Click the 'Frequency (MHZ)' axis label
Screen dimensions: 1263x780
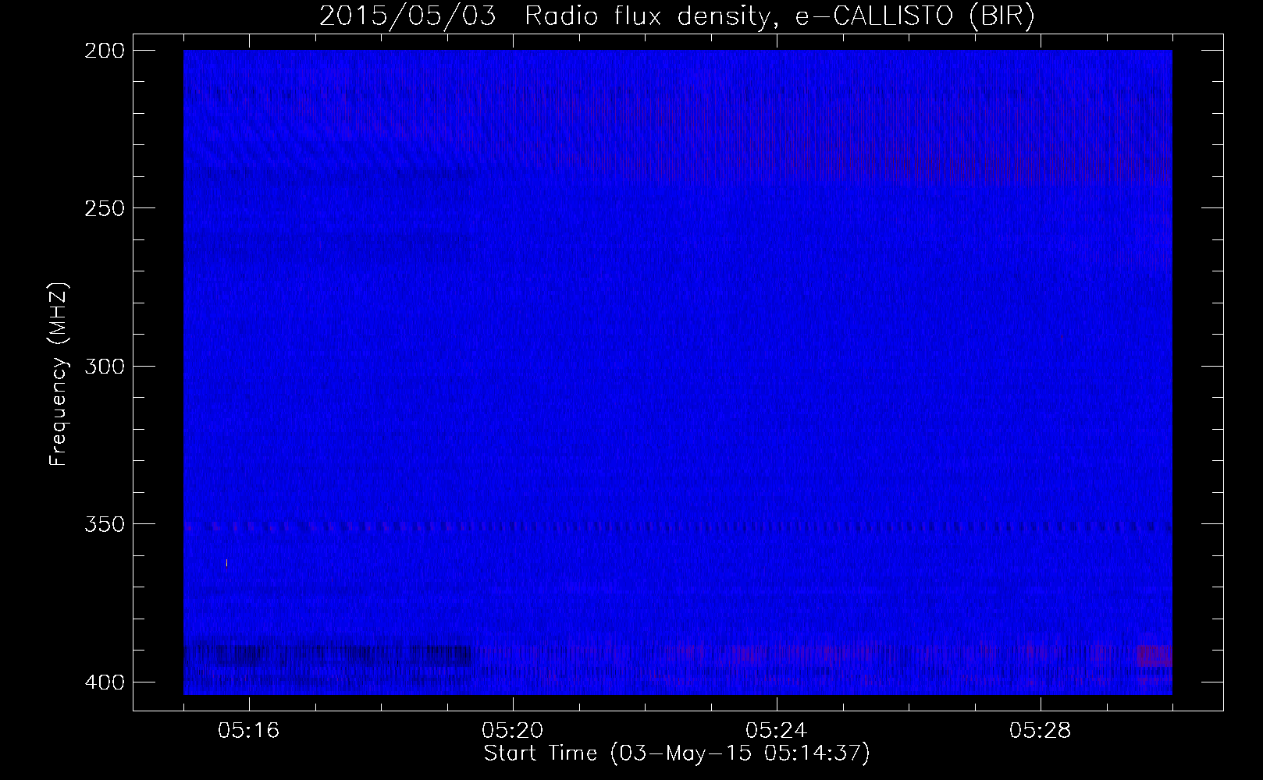tap(59, 374)
